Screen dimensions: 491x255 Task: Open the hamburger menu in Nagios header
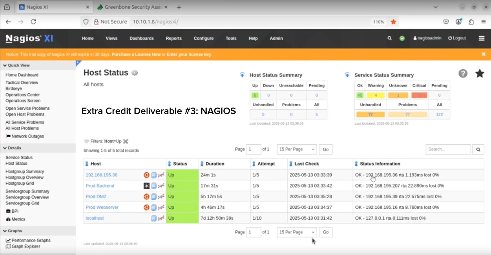point(481,38)
